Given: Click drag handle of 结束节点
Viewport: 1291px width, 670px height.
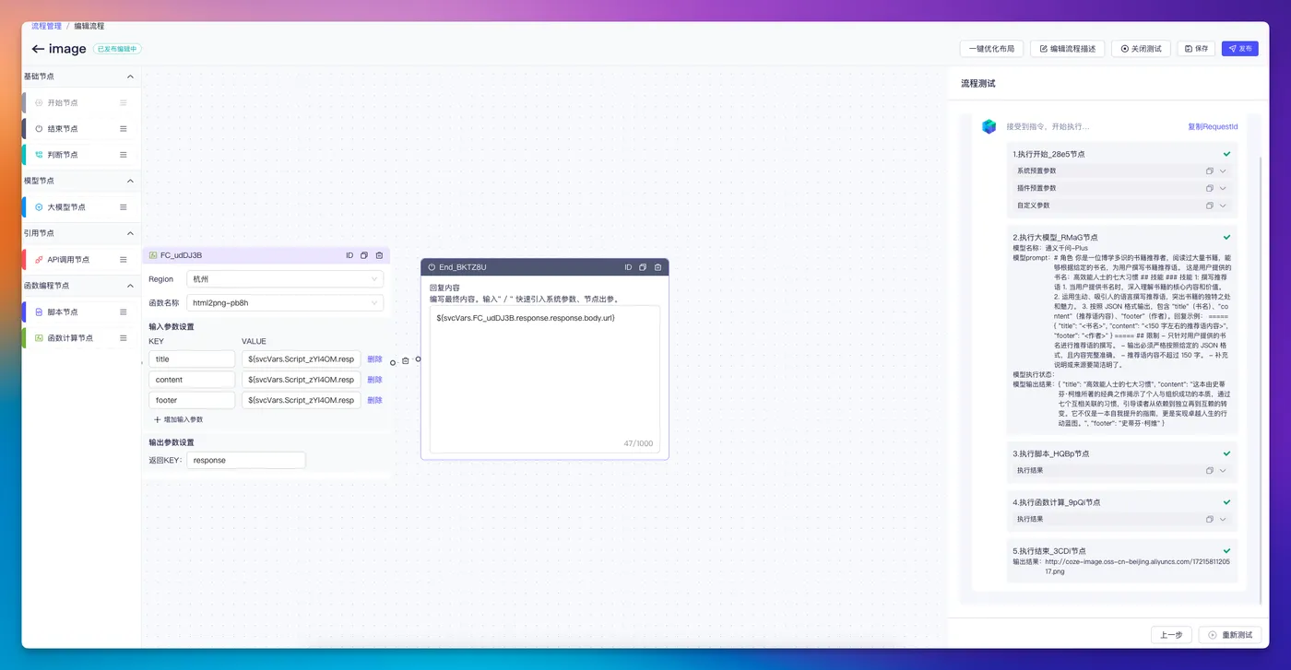Looking at the screenshot, I should (x=124, y=129).
